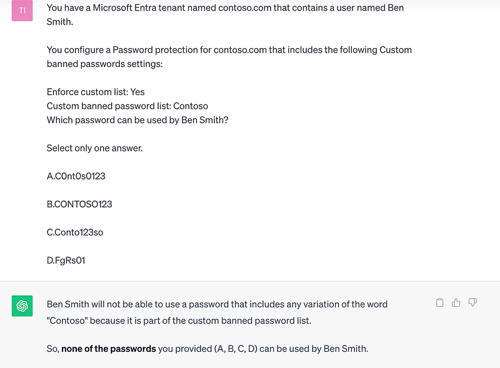Click answer option A.C0nt0s0123
Screen dimensions: 500x368
[x=76, y=176]
